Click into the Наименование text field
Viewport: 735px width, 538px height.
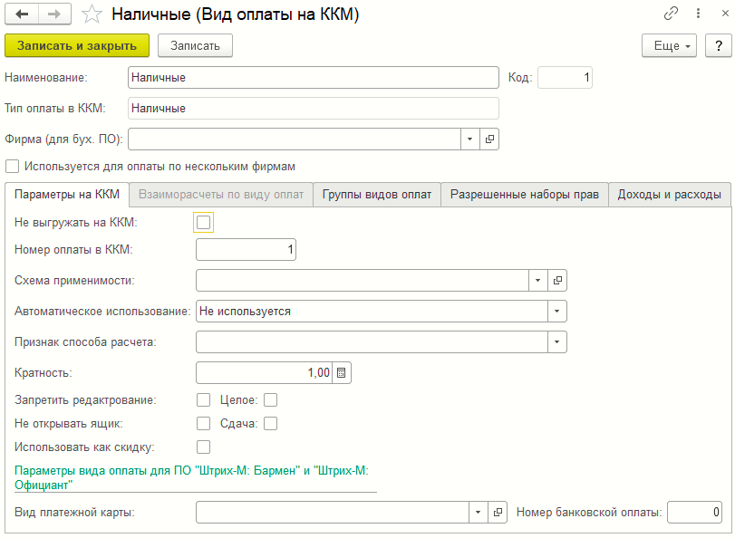pyautogui.click(x=313, y=78)
